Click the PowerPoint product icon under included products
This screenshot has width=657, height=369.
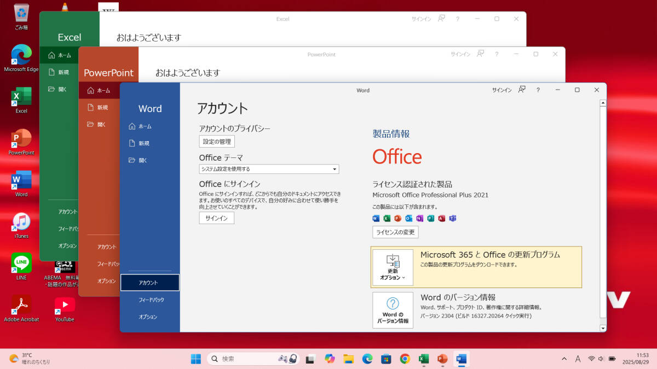tap(397, 218)
